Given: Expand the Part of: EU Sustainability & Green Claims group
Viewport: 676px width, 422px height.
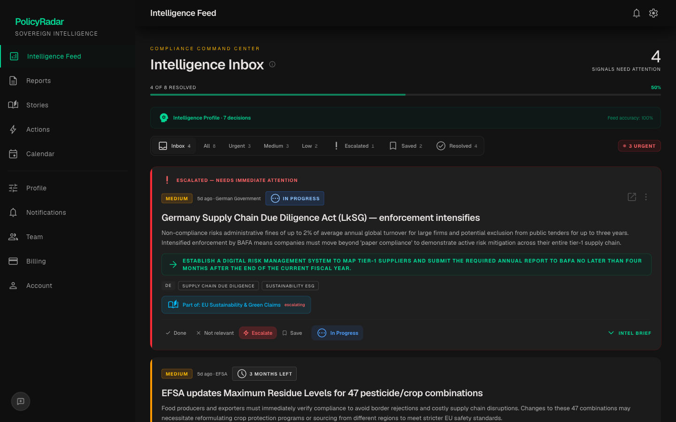Looking at the screenshot, I should click(236, 304).
